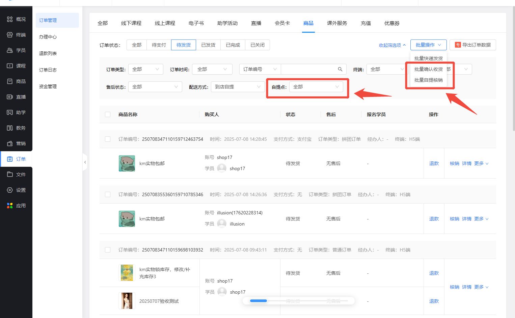This screenshot has width=515, height=318.
Task: Collapse the submenu with the sidebar arrow handle
Action: pos(85,162)
